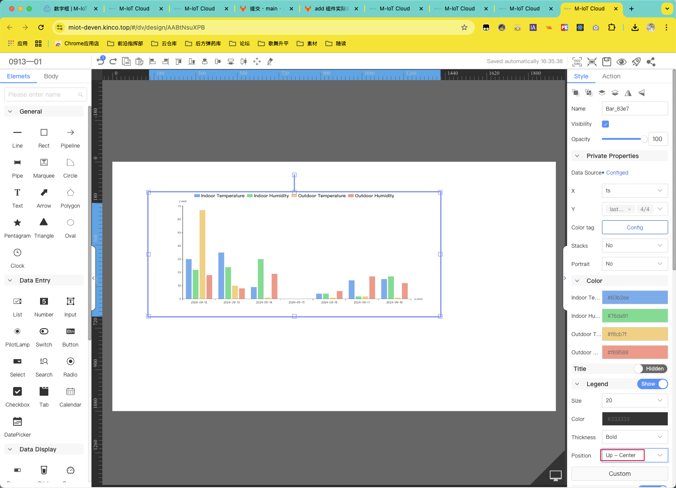676x488 pixels.
Task: Click the rocket publish icon
Action: [x=636, y=62]
